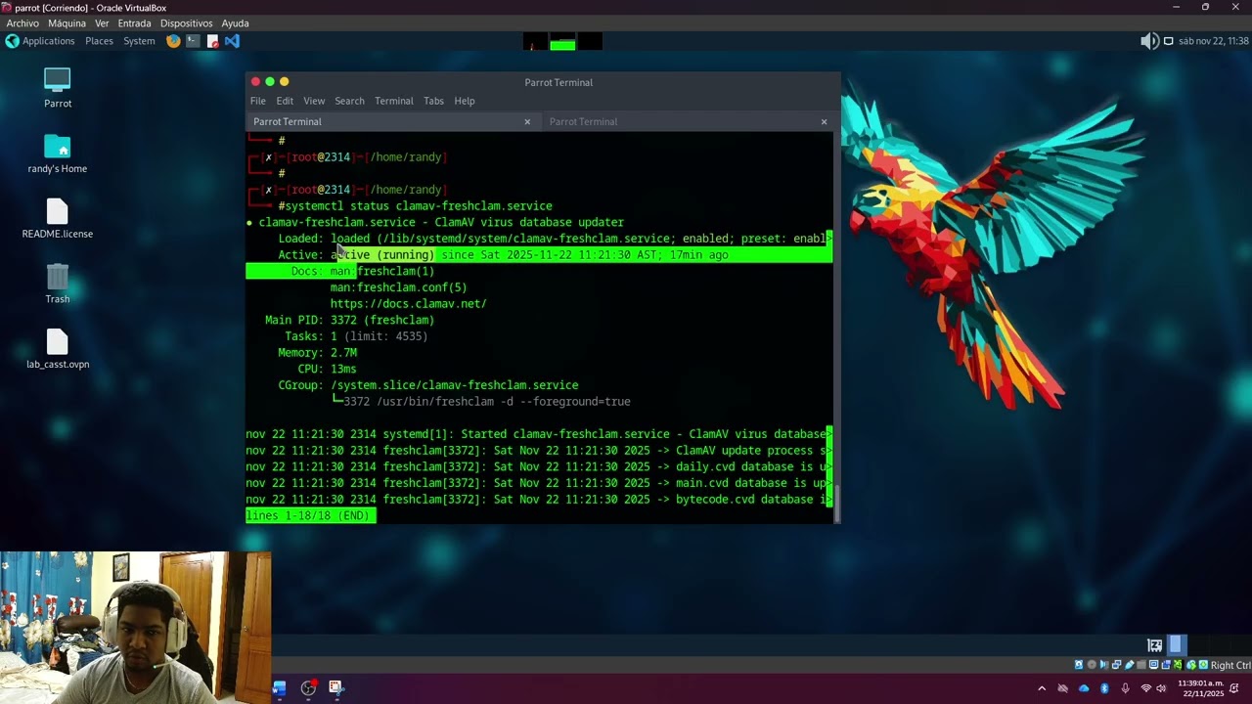The width and height of the screenshot is (1252, 704).
Task: Select lab_casst.ovpn file on desktop
Action: (x=58, y=349)
